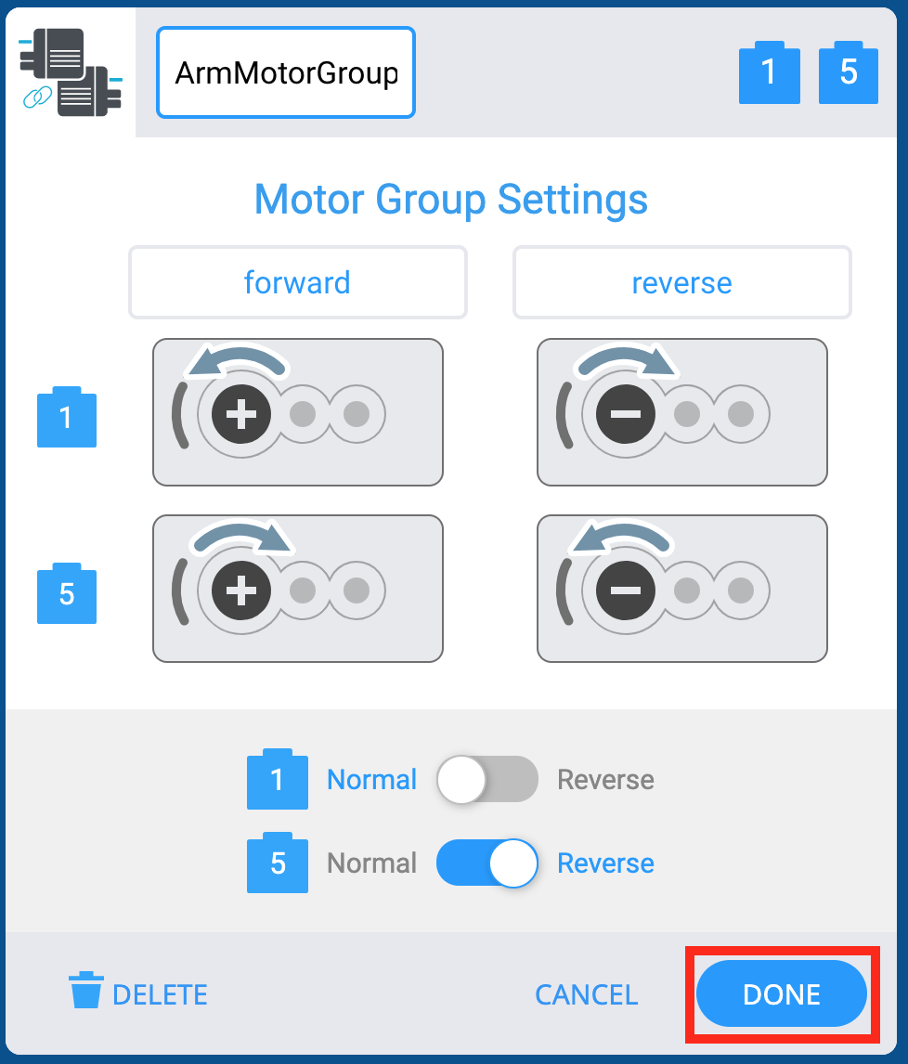
Task: Click the ArmMotorGroup name field
Action: click(285, 72)
